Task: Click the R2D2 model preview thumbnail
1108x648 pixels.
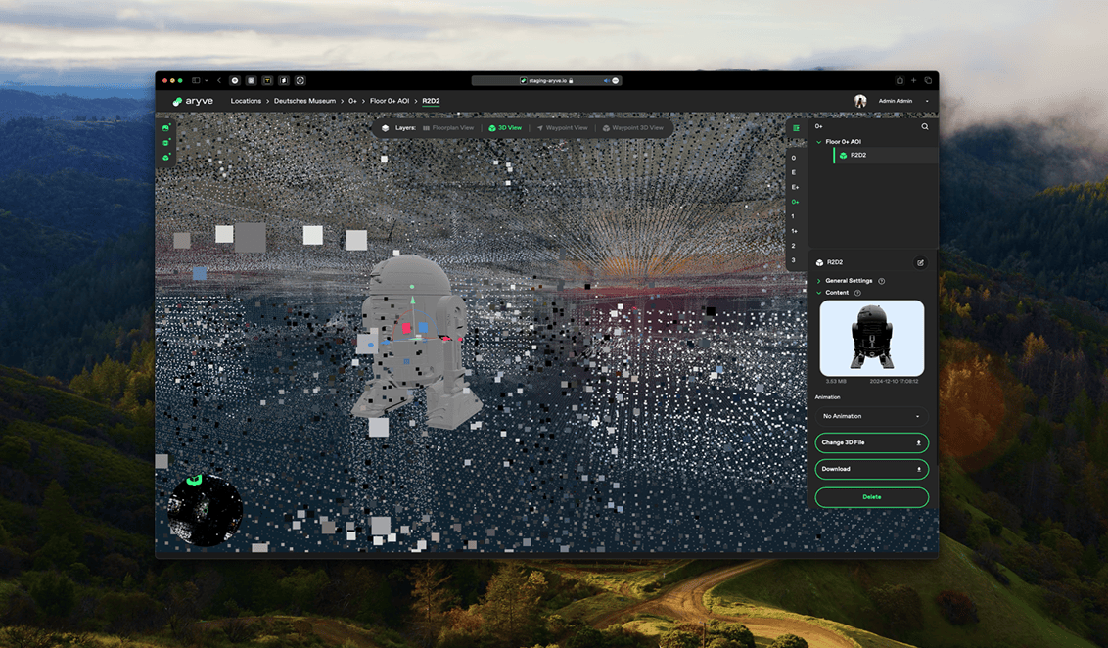Action: tap(871, 338)
